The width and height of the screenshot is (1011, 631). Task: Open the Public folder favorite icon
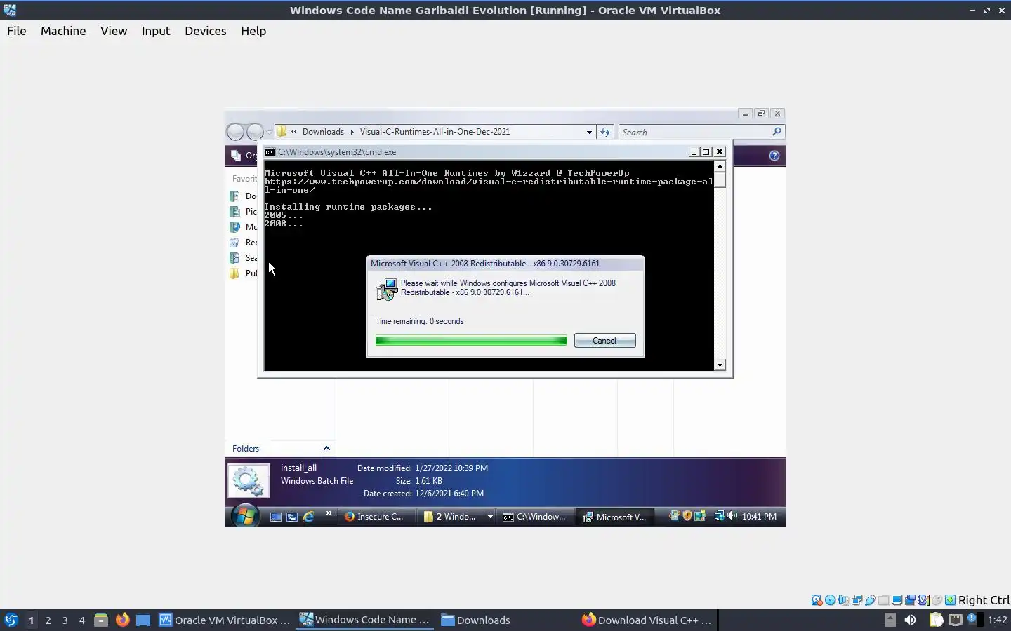[235, 273]
